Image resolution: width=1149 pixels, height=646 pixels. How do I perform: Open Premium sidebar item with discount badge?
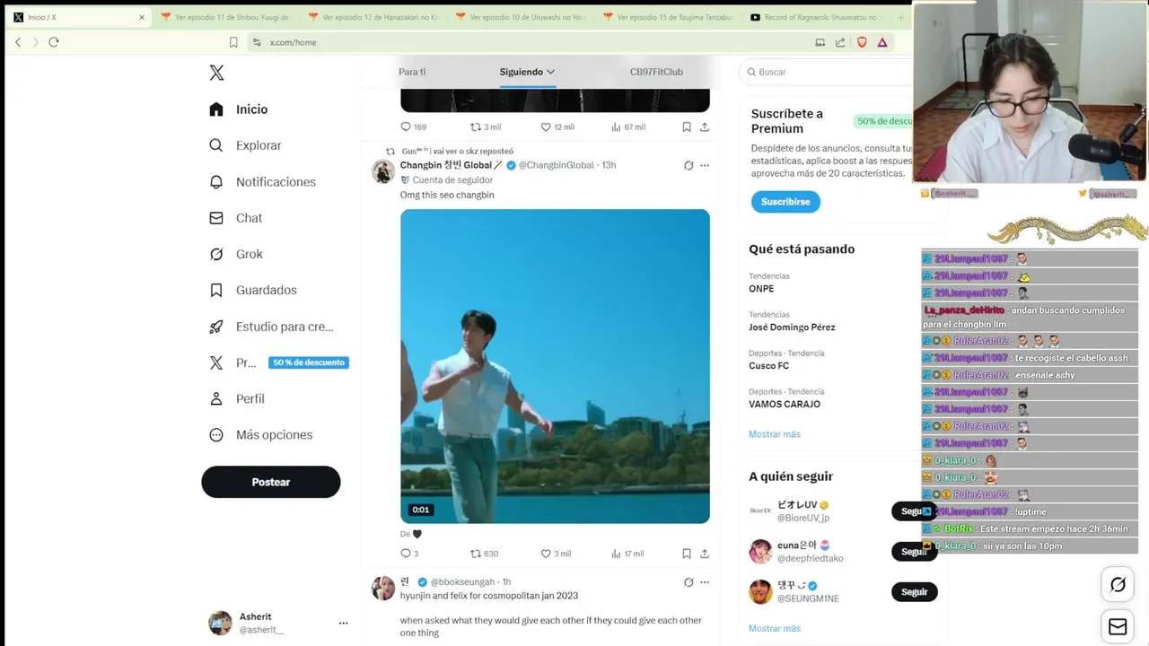point(278,362)
